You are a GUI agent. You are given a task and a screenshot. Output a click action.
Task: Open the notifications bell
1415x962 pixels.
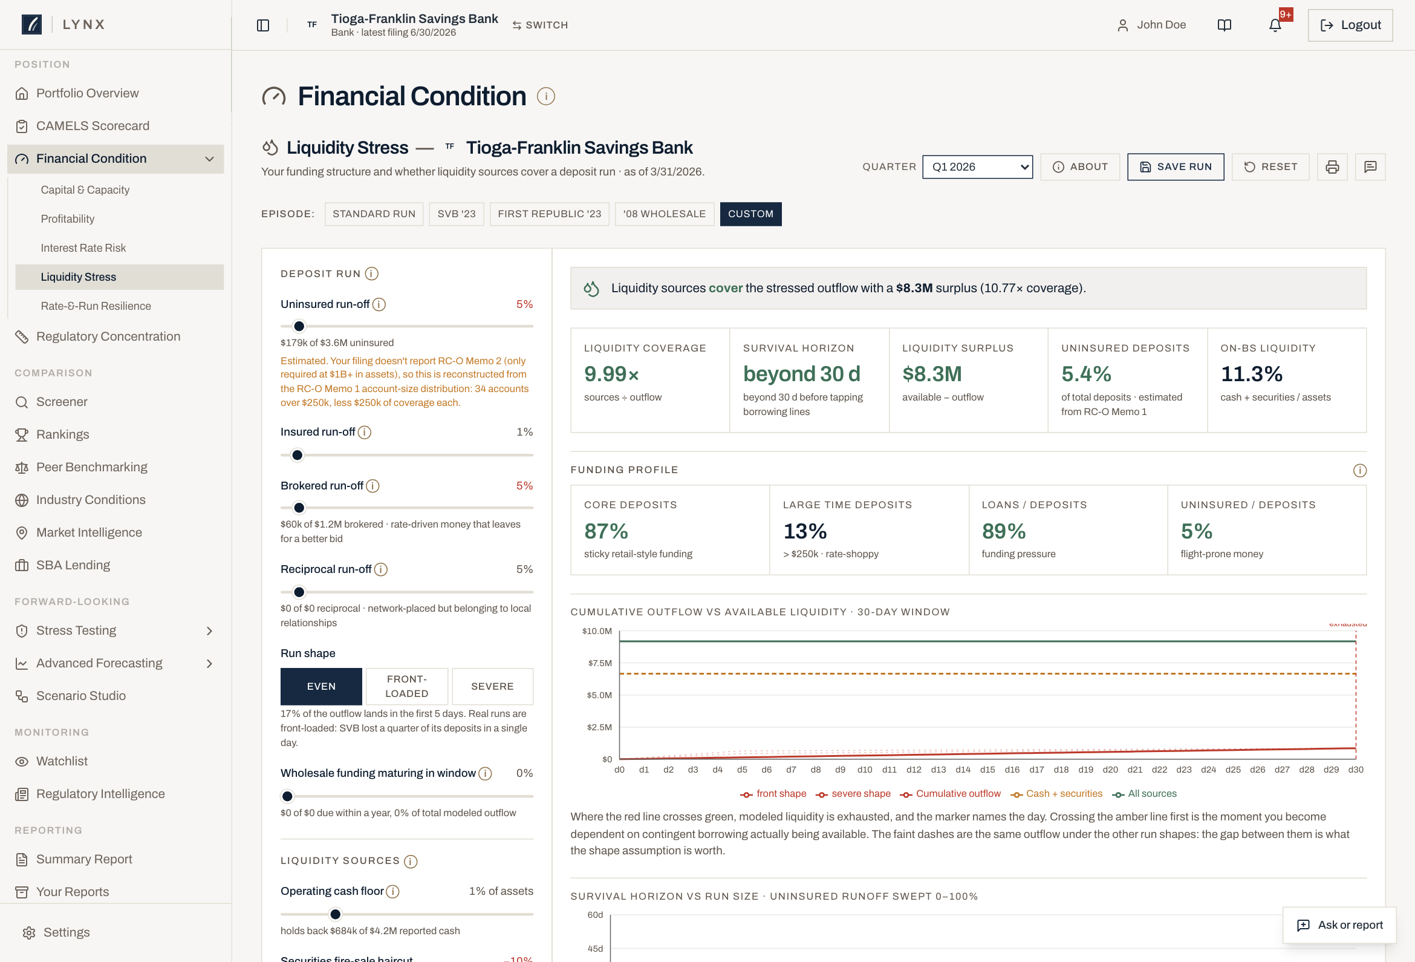click(1275, 25)
